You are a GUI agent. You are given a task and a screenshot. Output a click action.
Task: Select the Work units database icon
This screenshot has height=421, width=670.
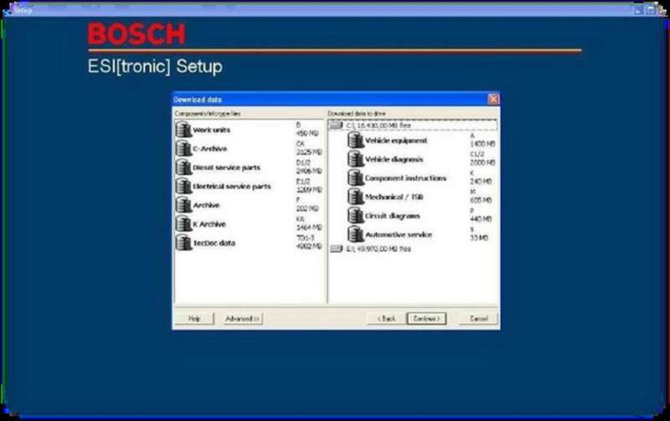pos(183,130)
